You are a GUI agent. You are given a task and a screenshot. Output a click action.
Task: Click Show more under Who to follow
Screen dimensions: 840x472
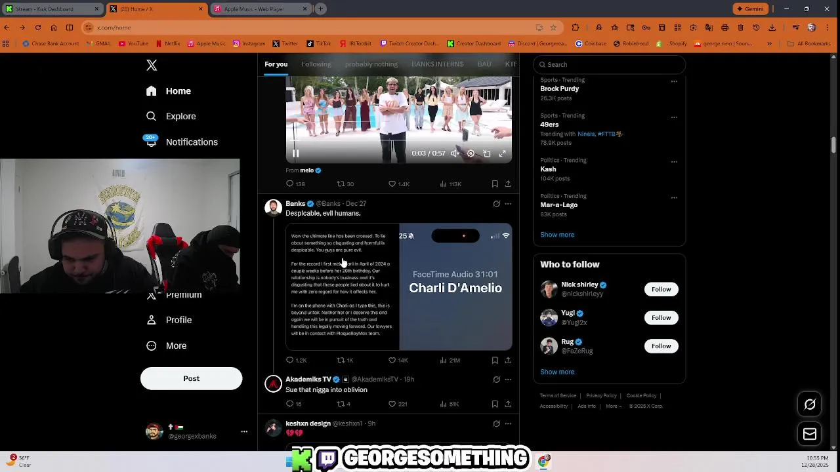[557, 372]
